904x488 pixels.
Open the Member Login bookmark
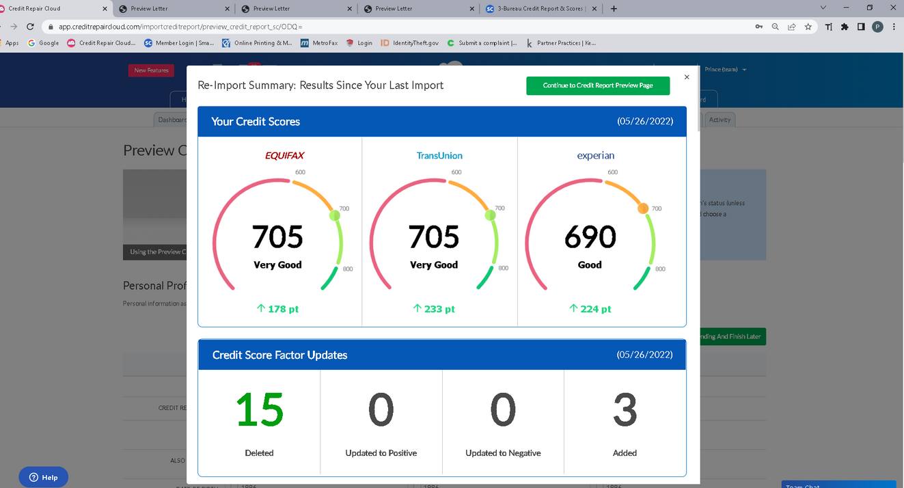(179, 43)
